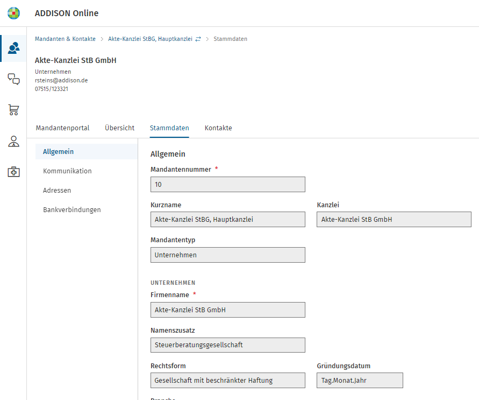Switch to the Übersicht tab

pyautogui.click(x=119, y=128)
